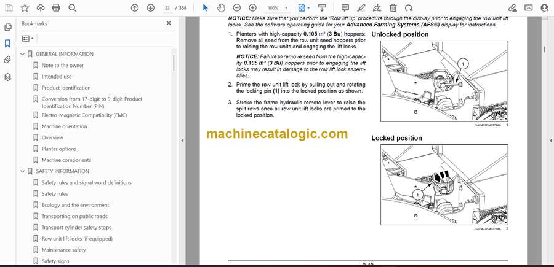Open 'Row unit lift locks (if equipped)'
The height and width of the screenshot is (267, 554).
[x=77, y=239]
